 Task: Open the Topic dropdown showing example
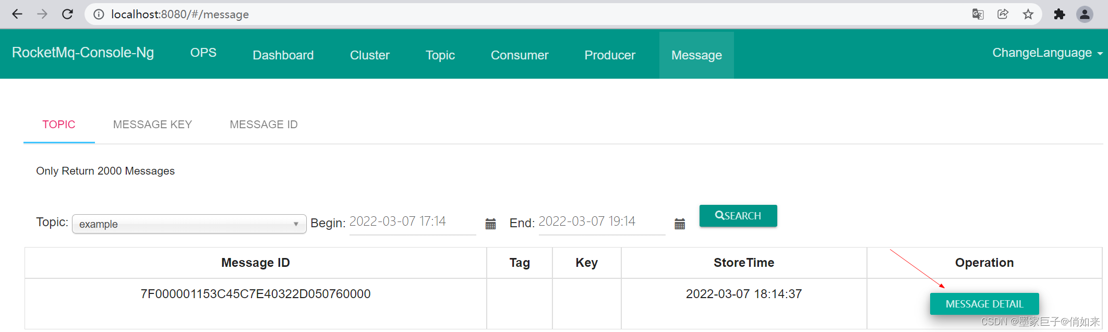pos(189,224)
